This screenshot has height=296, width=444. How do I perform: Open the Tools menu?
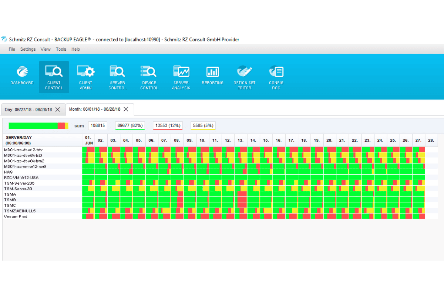point(61,49)
